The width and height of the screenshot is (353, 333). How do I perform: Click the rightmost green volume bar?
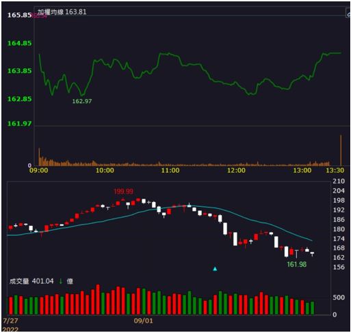(312, 308)
